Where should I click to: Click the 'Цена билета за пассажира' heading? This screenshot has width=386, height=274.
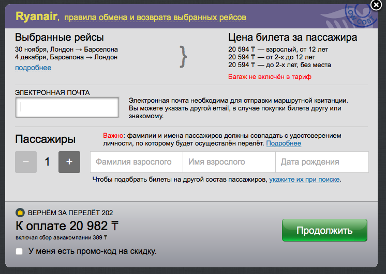pos(293,37)
